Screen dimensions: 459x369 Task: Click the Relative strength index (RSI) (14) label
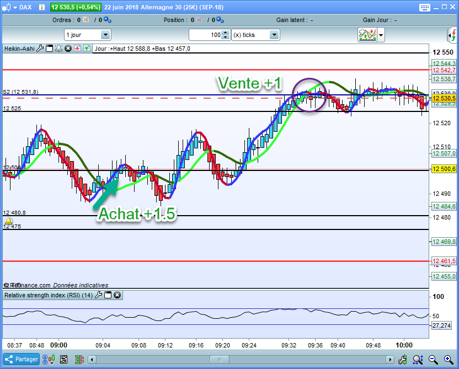click(49, 295)
